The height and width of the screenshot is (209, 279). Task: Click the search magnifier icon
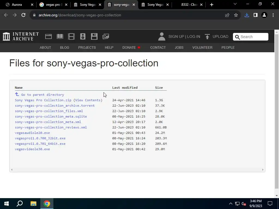click(237, 37)
